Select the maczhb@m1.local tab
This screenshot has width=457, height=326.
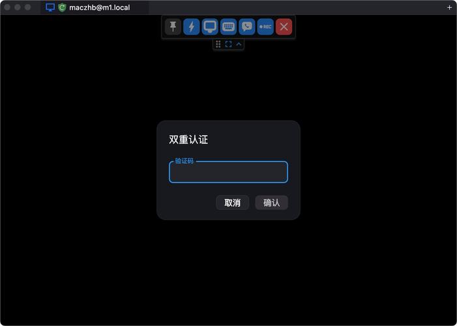(95, 8)
